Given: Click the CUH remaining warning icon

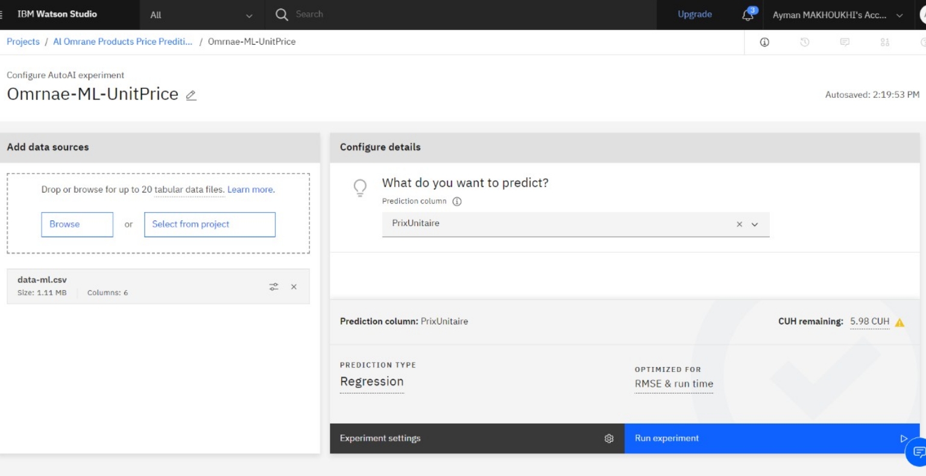Looking at the screenshot, I should pyautogui.click(x=899, y=322).
